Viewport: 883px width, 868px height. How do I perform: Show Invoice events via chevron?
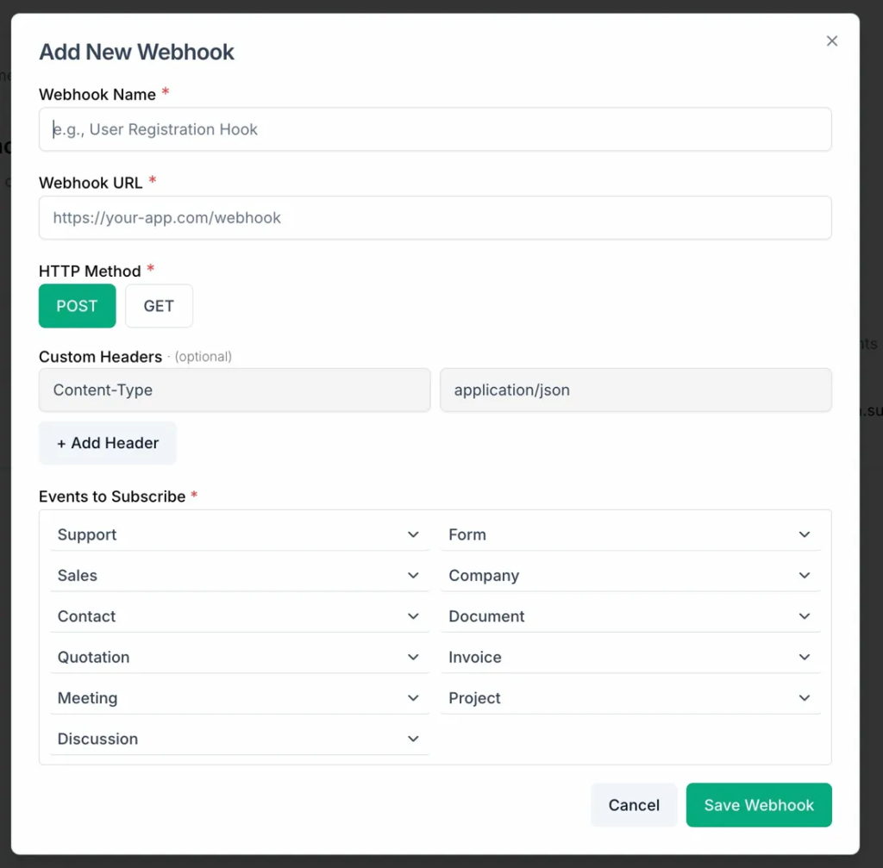(x=804, y=657)
